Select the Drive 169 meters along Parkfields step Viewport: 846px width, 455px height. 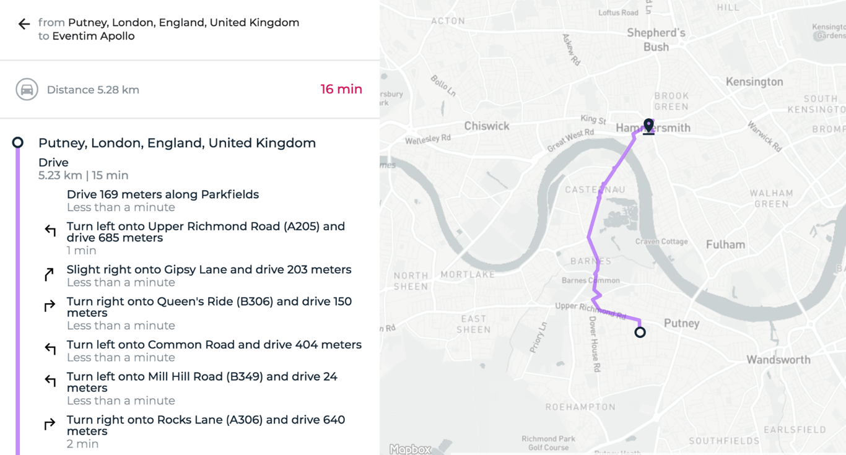(163, 194)
